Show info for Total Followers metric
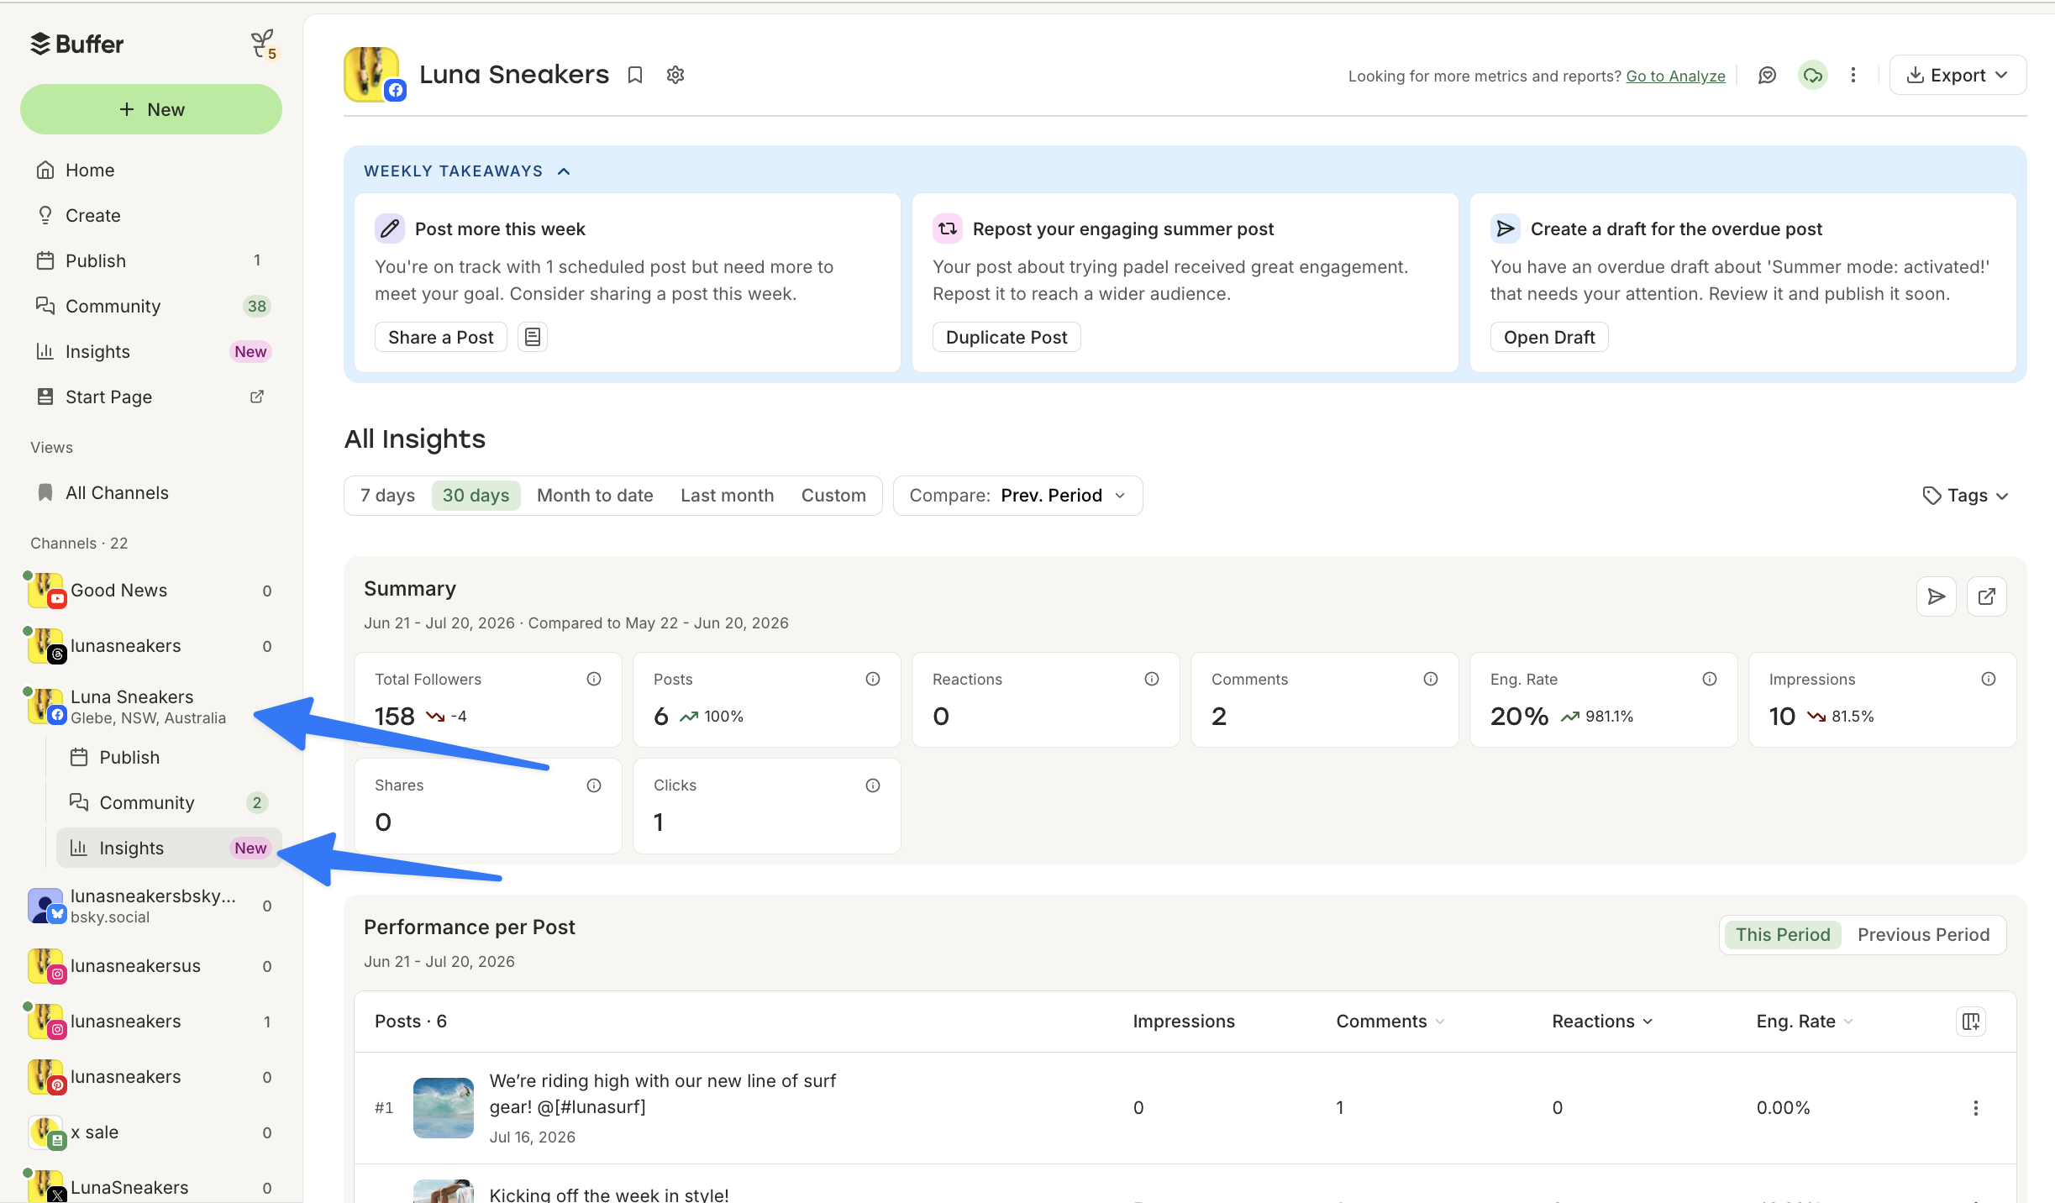 pyautogui.click(x=594, y=679)
